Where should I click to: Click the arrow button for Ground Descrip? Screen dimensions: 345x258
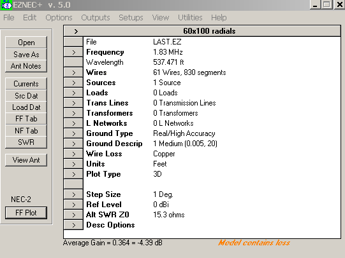point(73,144)
